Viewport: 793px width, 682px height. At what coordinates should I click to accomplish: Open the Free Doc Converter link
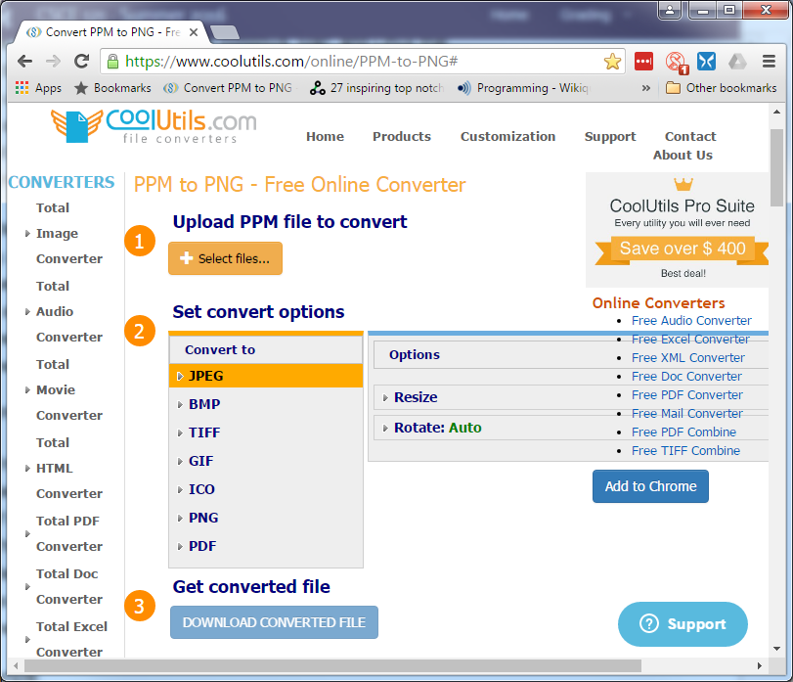(686, 377)
